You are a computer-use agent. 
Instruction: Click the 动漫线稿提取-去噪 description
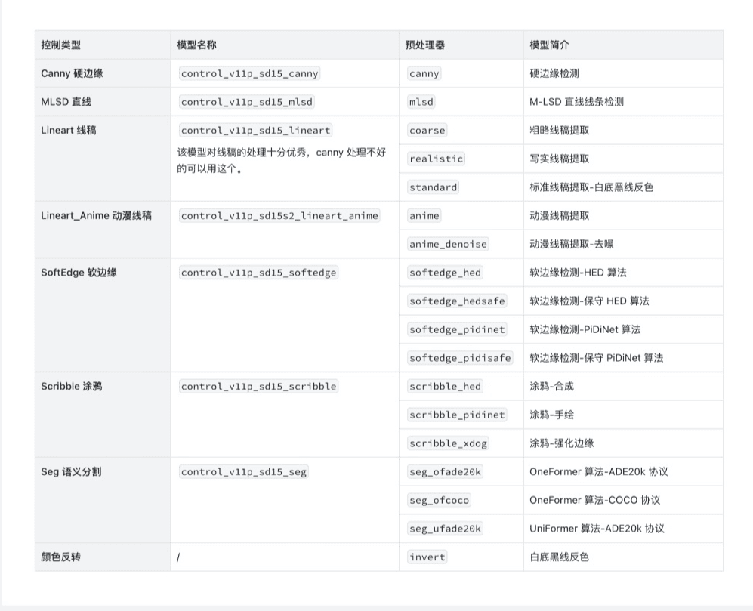coord(572,244)
